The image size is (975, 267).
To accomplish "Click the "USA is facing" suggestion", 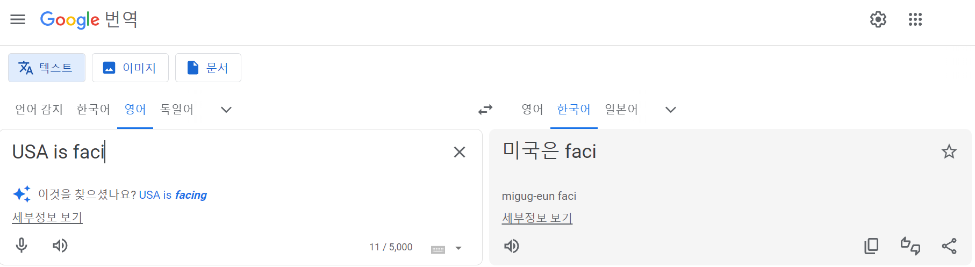I will (173, 195).
